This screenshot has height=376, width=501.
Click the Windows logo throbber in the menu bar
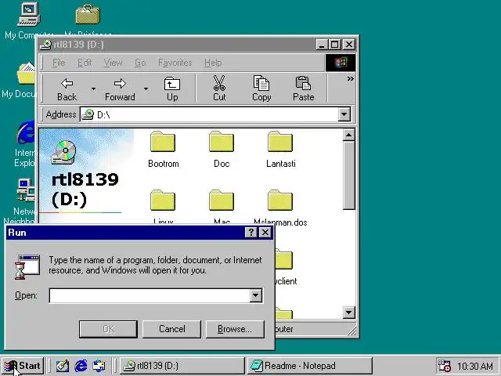341,63
